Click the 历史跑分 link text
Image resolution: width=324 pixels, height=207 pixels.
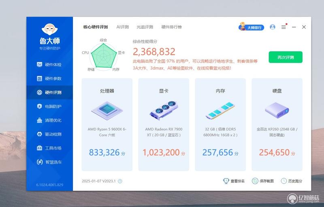295,181
